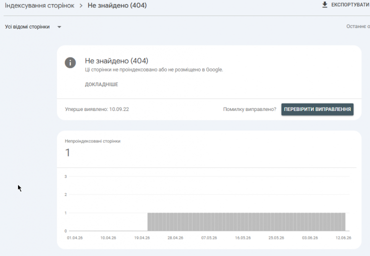Screen dimensions: 370x256
Task: Click ЕКСПОРТУВАТИ text button
Action: tap(350, 5)
